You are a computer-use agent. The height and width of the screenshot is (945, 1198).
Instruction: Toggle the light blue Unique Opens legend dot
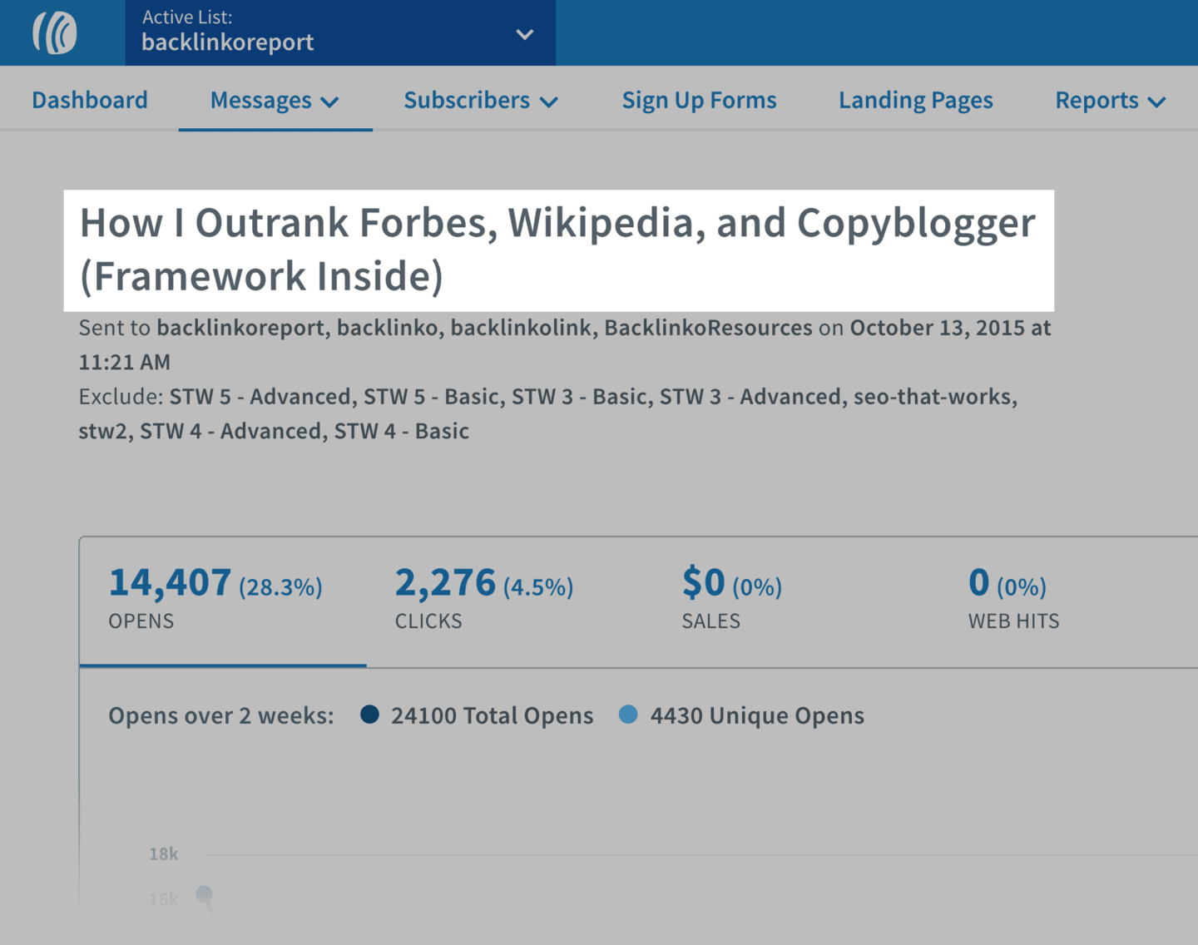pyautogui.click(x=629, y=715)
